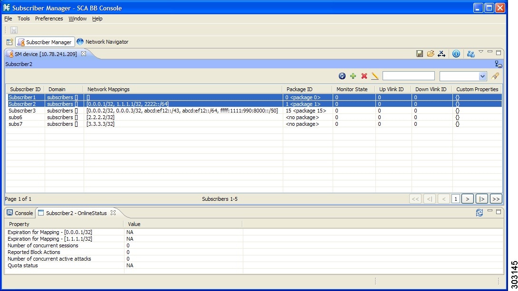Open the Edit Subscriber pencil icon

(375, 76)
